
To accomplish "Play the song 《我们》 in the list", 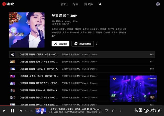I will coord(37,62).
